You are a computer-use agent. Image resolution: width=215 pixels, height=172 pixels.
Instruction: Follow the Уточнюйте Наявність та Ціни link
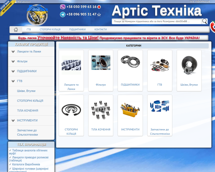(68, 38)
